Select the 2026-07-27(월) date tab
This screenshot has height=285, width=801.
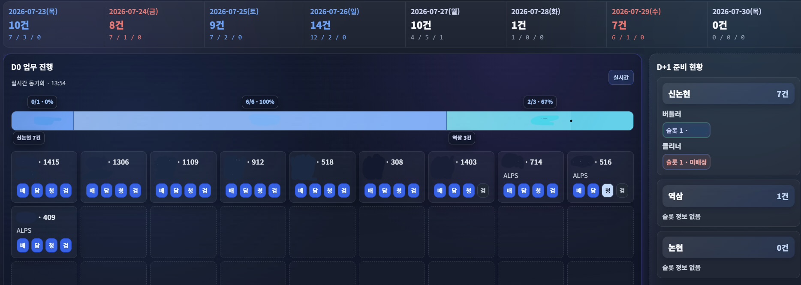click(455, 24)
